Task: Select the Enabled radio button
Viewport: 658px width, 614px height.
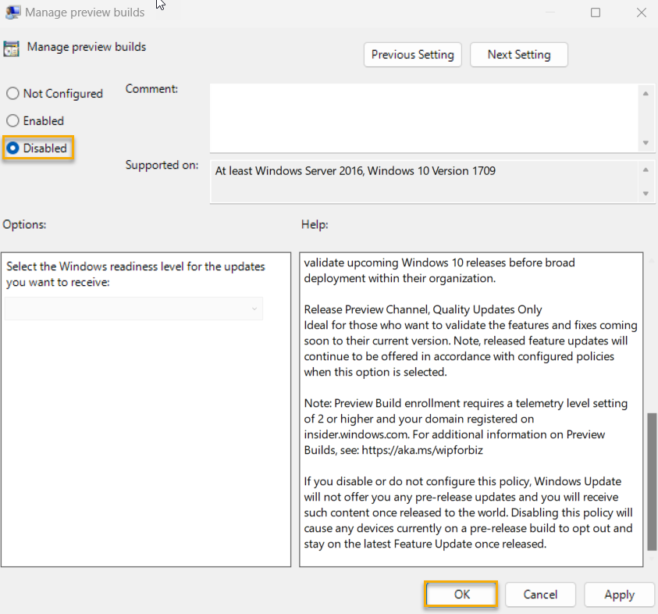Action: point(12,120)
